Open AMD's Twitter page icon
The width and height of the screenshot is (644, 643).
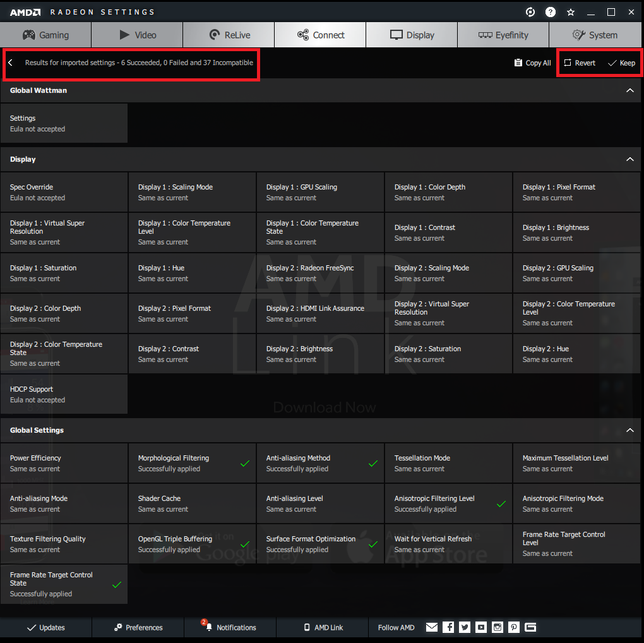tap(465, 627)
